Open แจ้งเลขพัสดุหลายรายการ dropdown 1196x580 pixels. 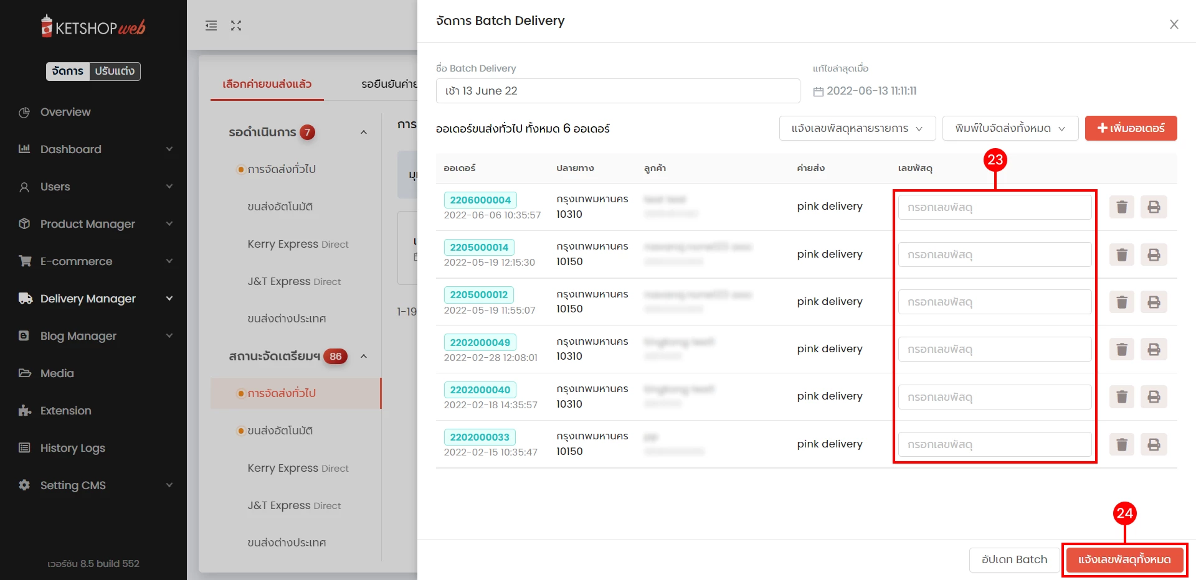click(x=857, y=128)
